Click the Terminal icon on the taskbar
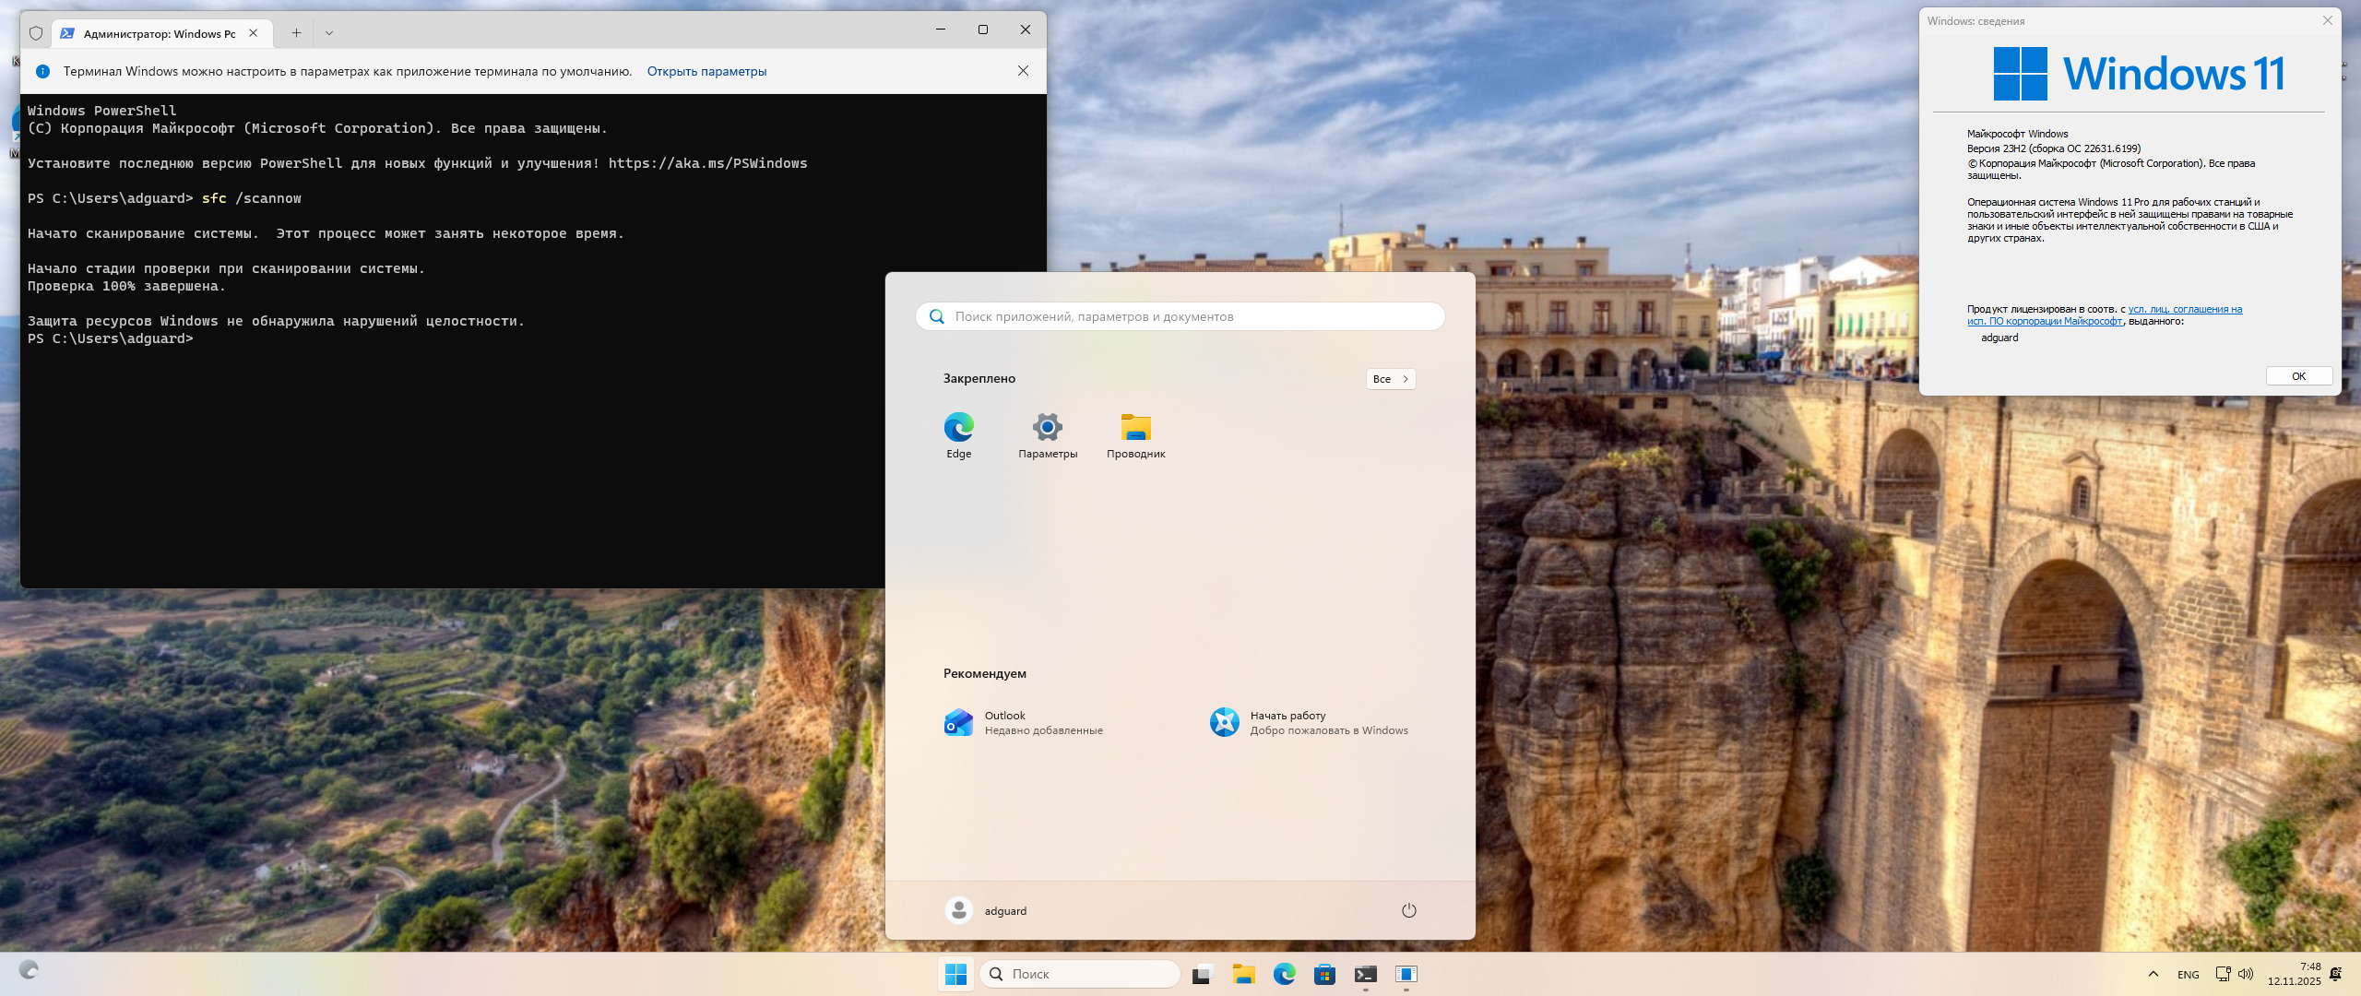 [1365, 974]
